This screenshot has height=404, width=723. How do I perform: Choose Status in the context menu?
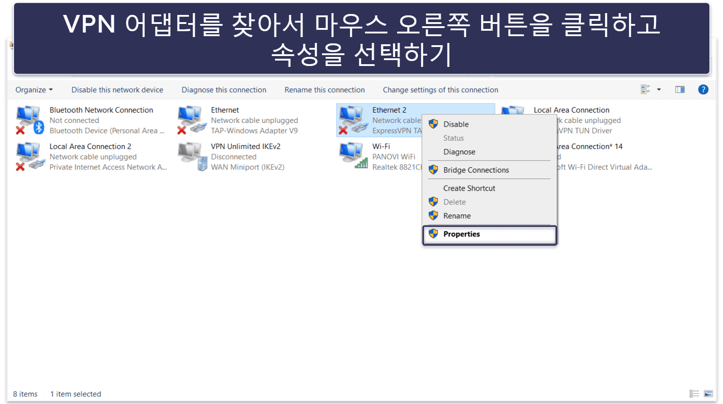pyautogui.click(x=489, y=138)
